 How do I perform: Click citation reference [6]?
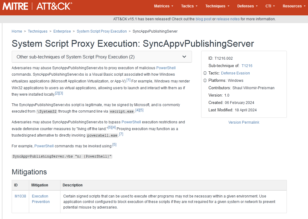pos(110,127)
